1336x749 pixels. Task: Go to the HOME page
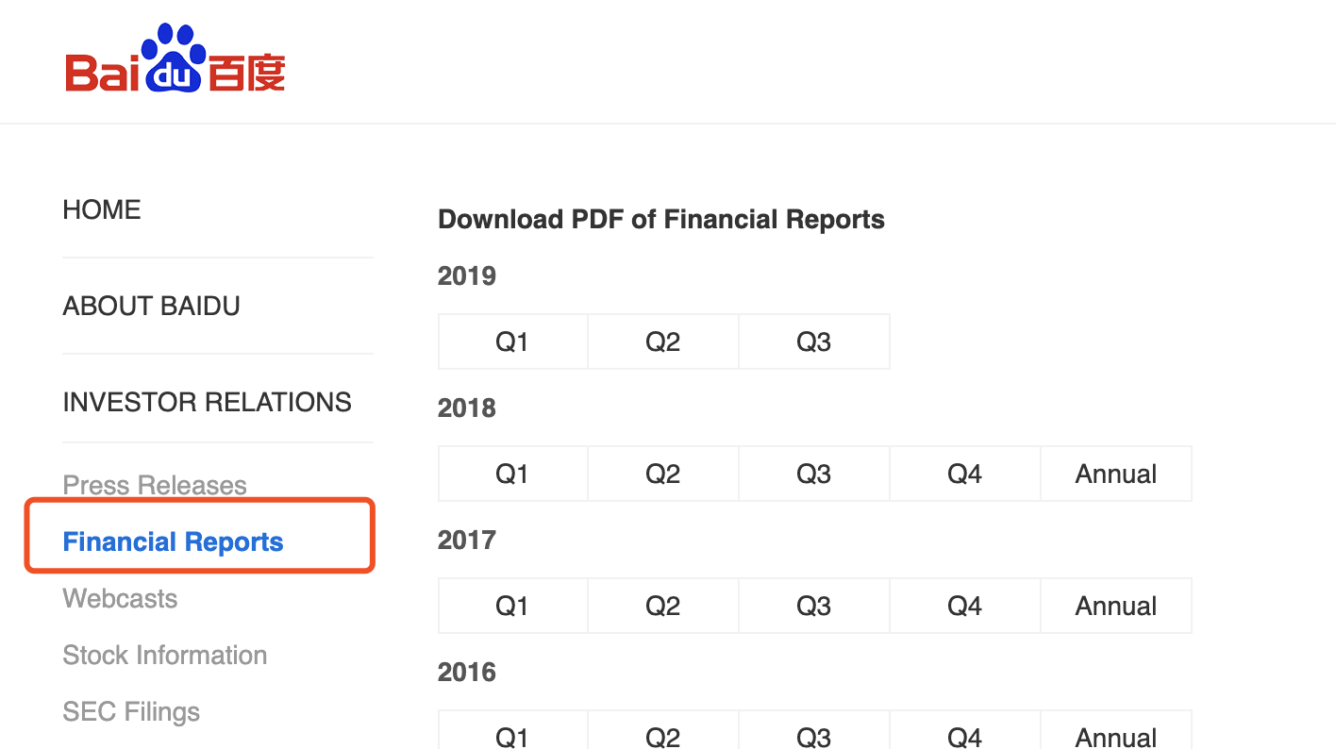coord(102,209)
